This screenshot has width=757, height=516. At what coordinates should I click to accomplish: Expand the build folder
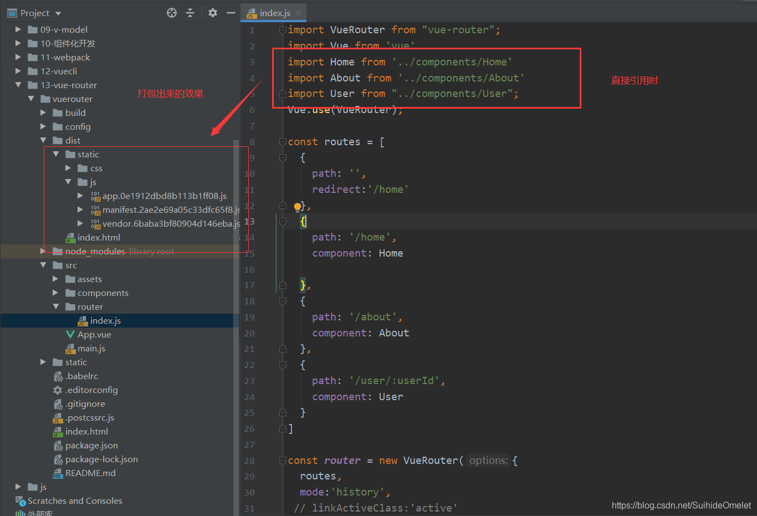(x=43, y=113)
